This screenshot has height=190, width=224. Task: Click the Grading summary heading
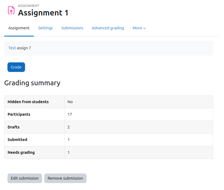coord(32,83)
